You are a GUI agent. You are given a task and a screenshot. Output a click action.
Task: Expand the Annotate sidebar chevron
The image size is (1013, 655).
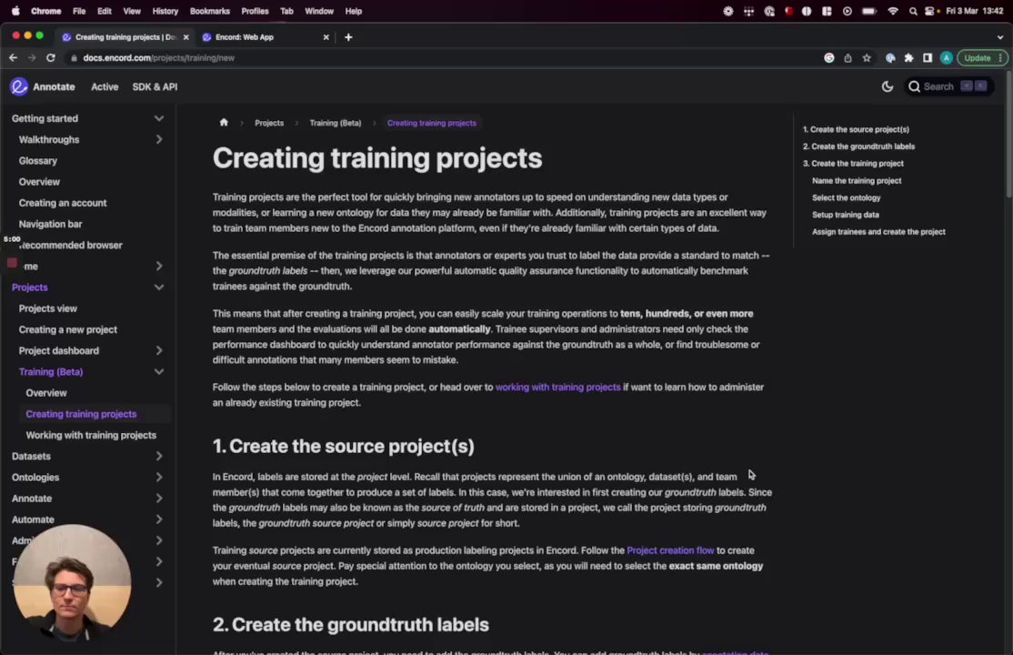tap(159, 499)
